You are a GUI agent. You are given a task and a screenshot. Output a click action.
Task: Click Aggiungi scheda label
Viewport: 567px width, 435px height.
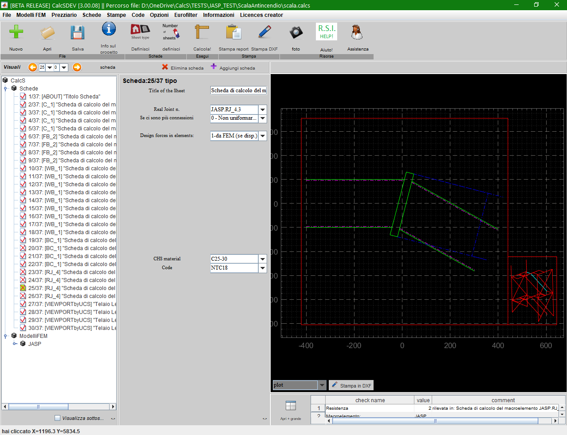(237, 68)
